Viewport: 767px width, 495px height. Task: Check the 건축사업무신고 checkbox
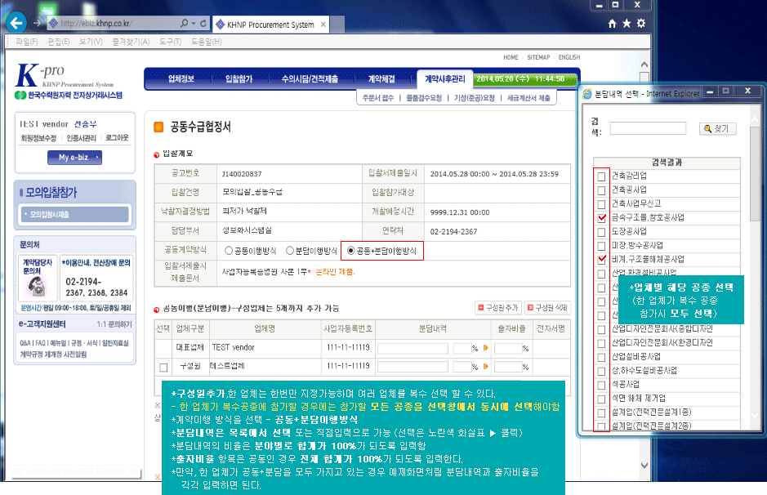[602, 204]
